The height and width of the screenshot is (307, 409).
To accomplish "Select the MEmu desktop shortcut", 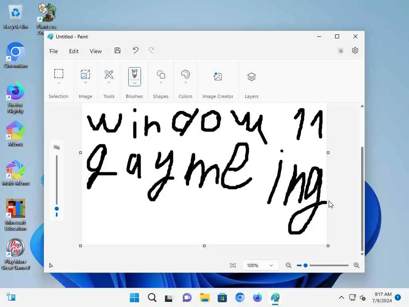I will (16, 134).
